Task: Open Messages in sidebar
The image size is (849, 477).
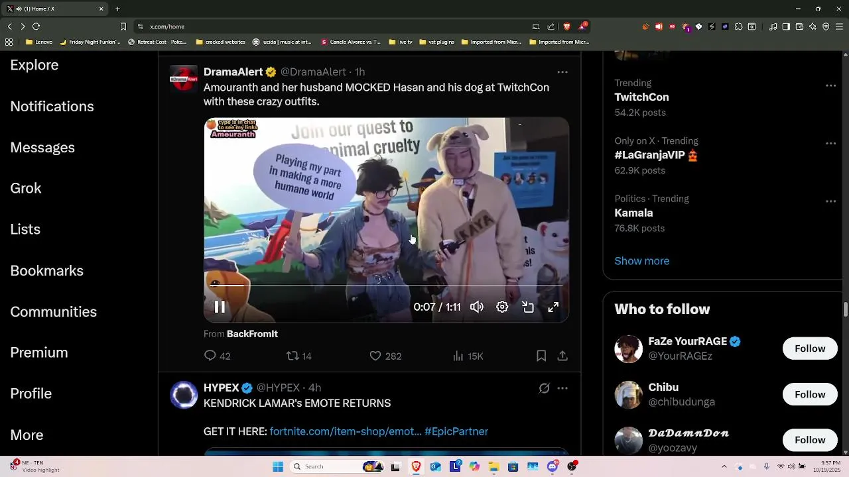Action: click(42, 148)
